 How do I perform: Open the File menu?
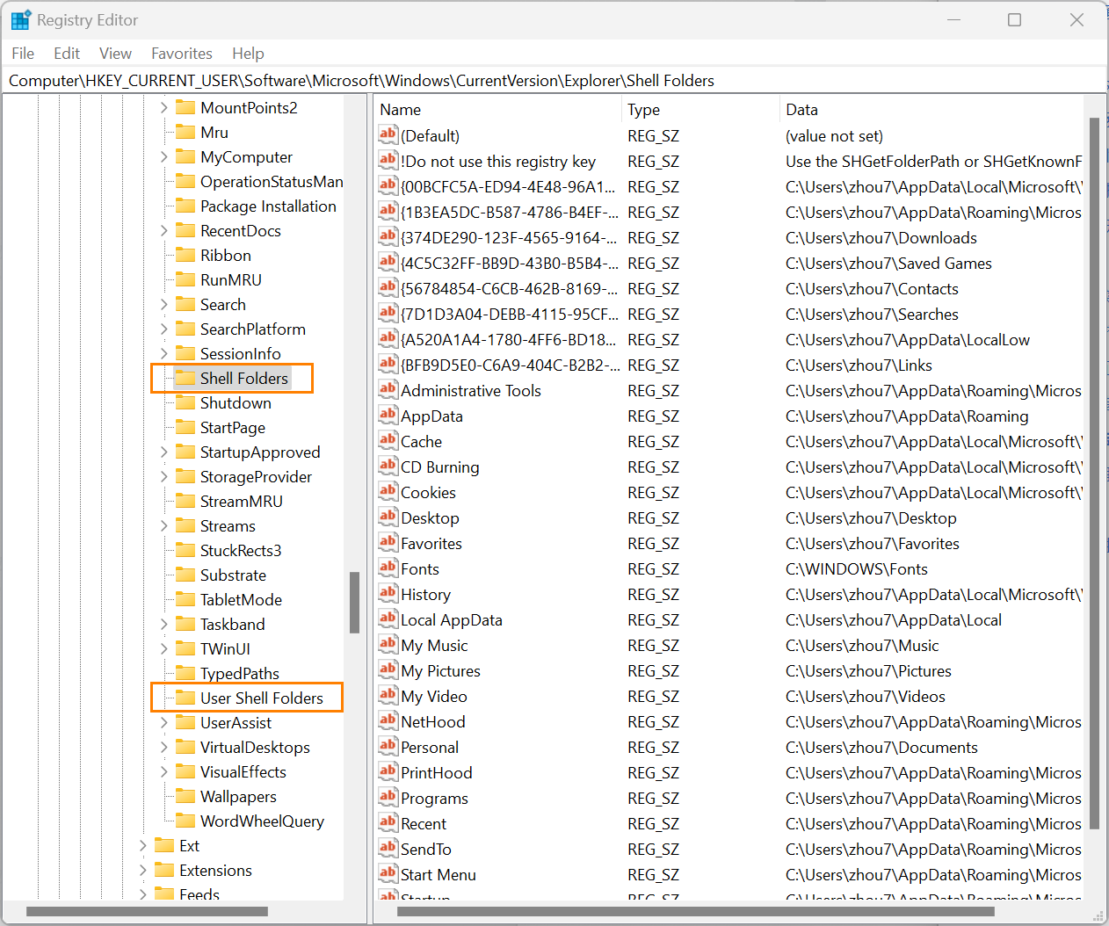click(x=23, y=54)
